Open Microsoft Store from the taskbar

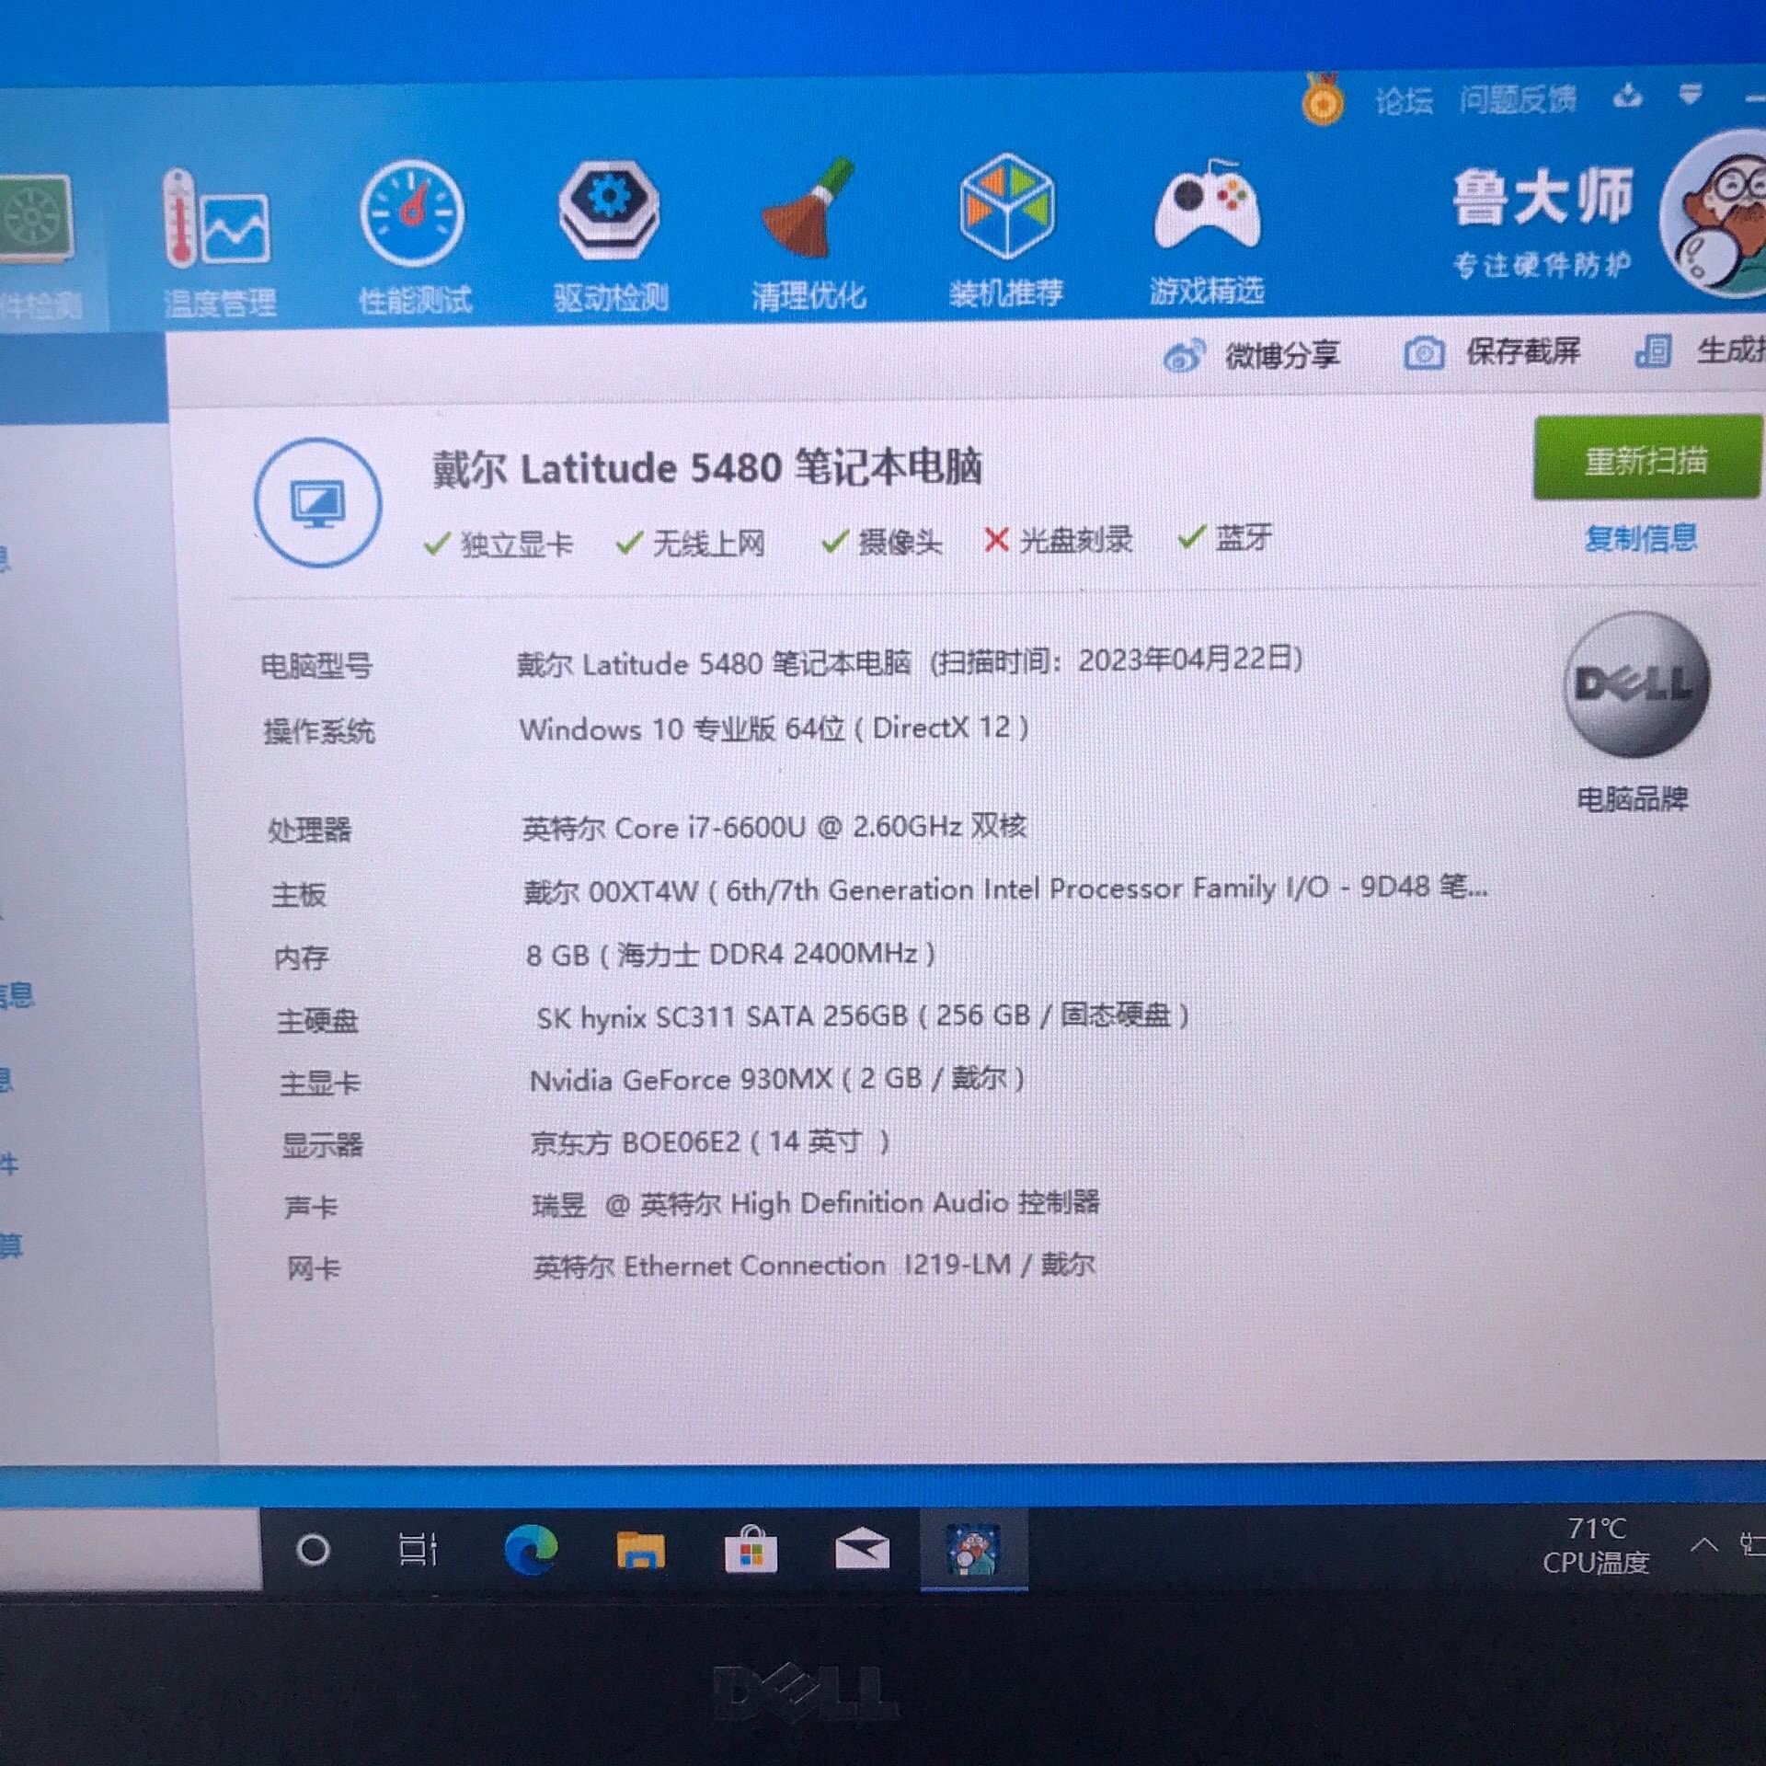pos(751,1550)
